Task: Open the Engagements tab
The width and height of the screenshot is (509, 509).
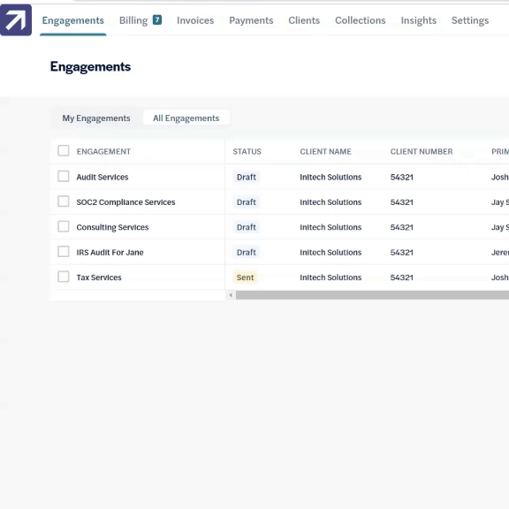Action: pos(73,20)
